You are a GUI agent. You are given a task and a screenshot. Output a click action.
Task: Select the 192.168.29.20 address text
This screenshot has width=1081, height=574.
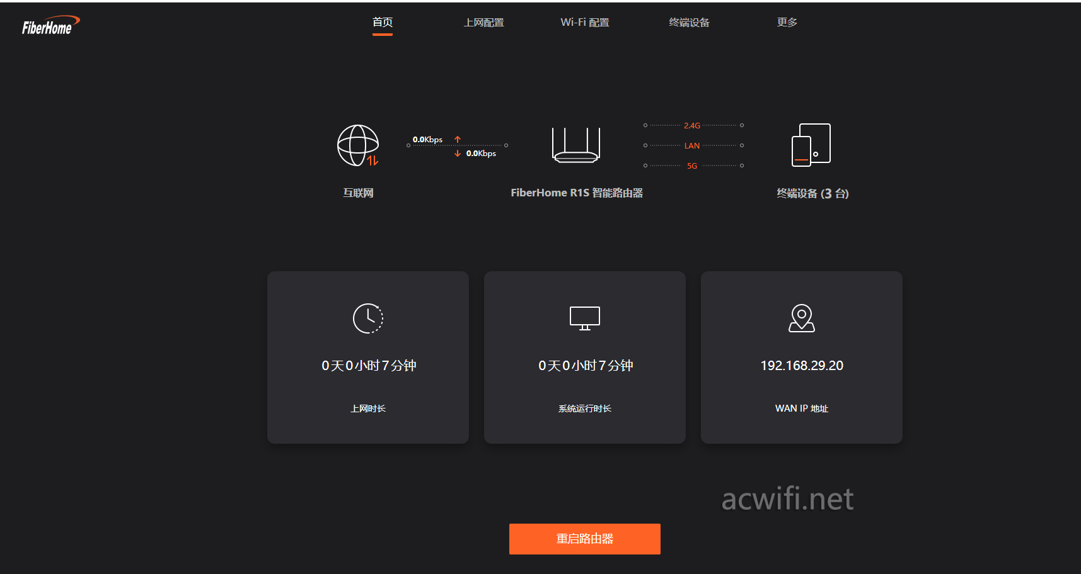[802, 366]
